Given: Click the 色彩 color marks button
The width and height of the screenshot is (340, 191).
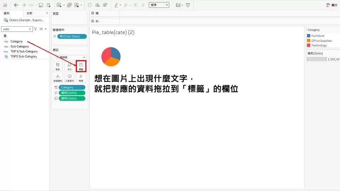Looking at the screenshot, I should [x=58, y=66].
